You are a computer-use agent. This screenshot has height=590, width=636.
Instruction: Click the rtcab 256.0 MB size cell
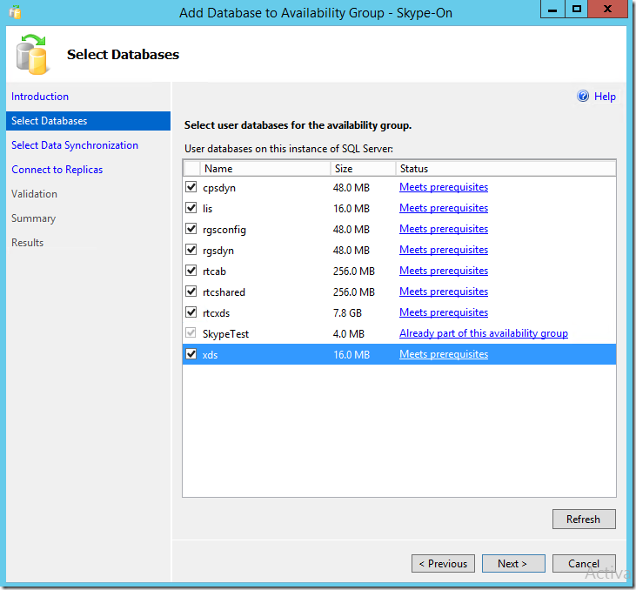[x=354, y=272]
